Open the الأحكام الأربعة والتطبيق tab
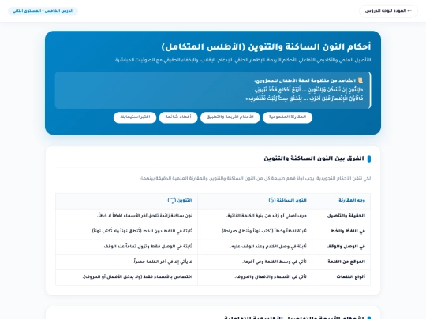426x319 pixels. tap(230, 117)
